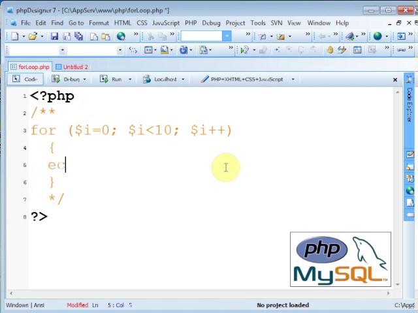
Task: Open the Code Explorer side panel
Action: (x=410, y=104)
